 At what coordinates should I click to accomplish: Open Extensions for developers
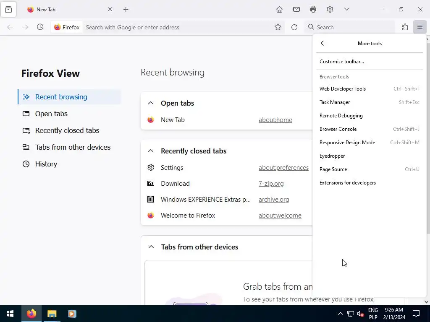pos(370,183)
